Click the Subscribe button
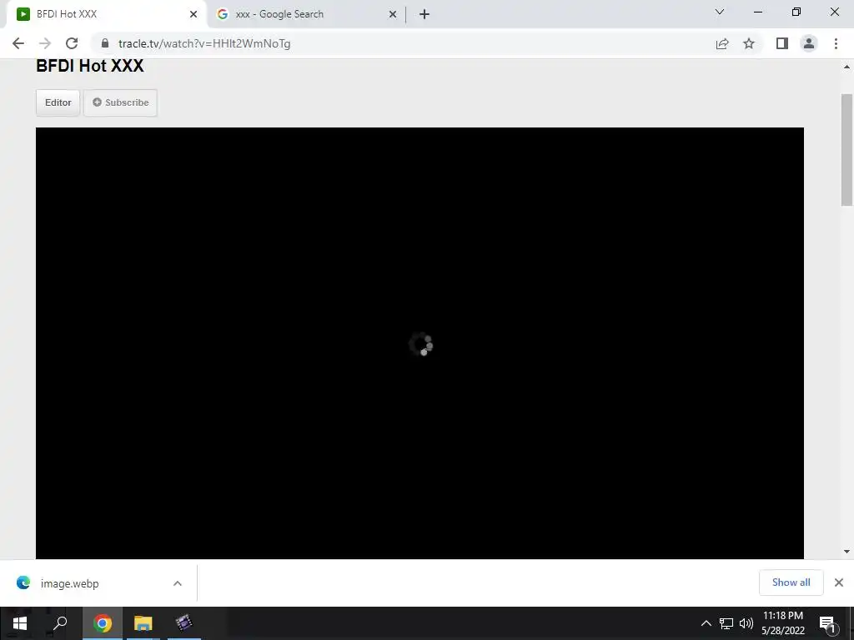Viewport: 854px width, 640px height. coord(120,102)
